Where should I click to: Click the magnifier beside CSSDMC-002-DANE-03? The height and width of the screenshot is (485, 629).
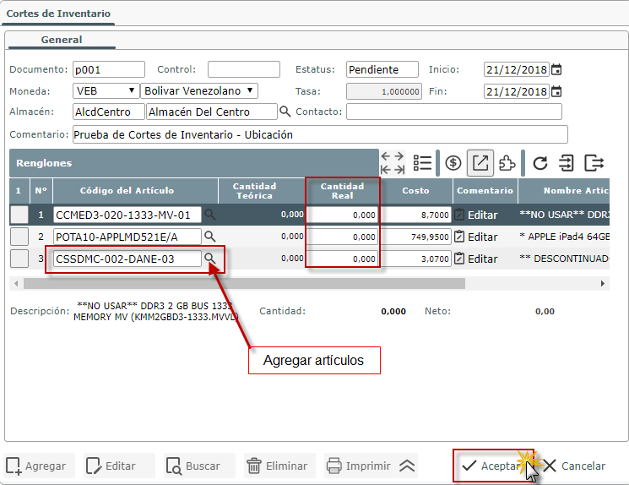click(210, 259)
